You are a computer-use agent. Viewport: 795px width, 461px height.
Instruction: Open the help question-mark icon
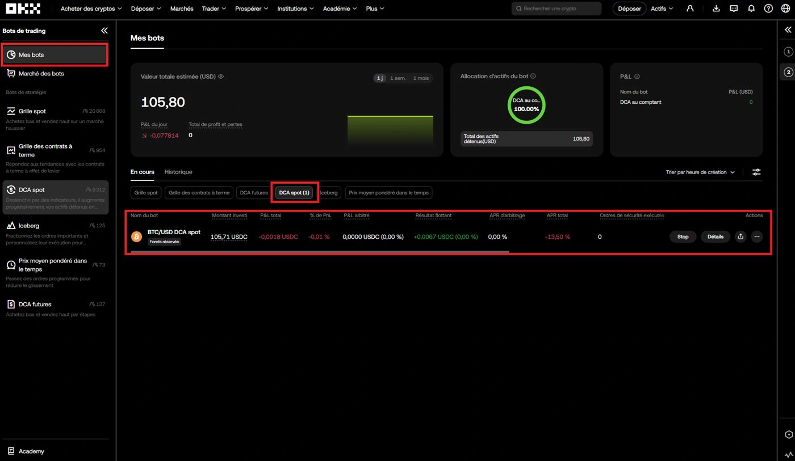tap(768, 9)
